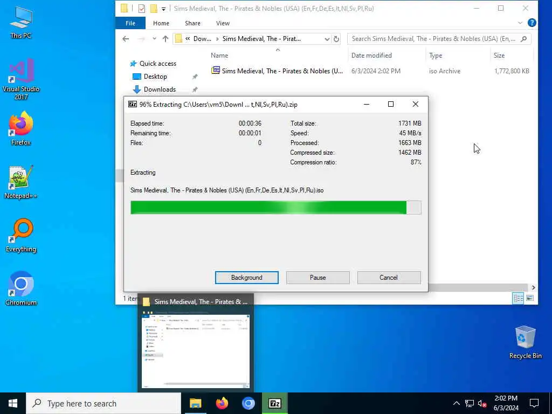552x414 pixels.
Task: Open Notepad++ desktop shortcut
Action: [21, 182]
